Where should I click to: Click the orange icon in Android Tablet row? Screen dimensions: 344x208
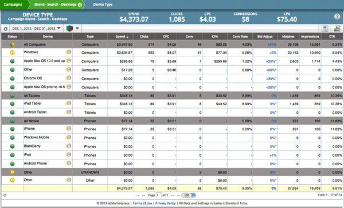click(69, 112)
